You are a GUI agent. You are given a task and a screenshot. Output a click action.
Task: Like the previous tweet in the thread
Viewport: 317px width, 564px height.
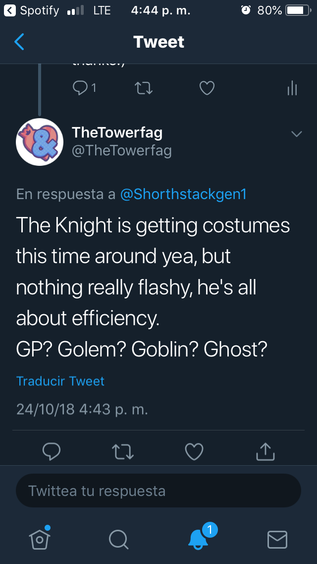(x=207, y=88)
